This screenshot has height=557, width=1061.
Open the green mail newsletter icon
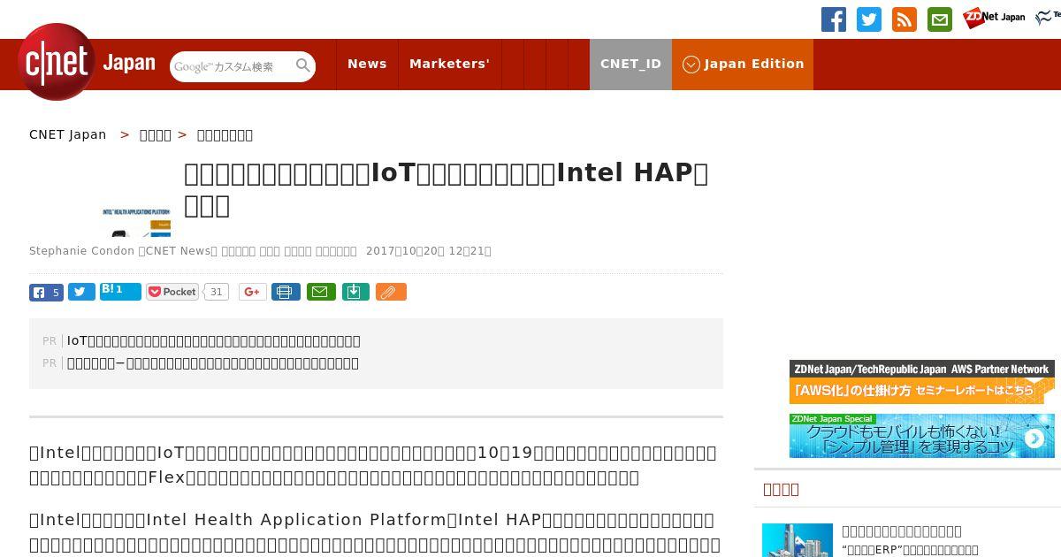pyautogui.click(x=940, y=19)
